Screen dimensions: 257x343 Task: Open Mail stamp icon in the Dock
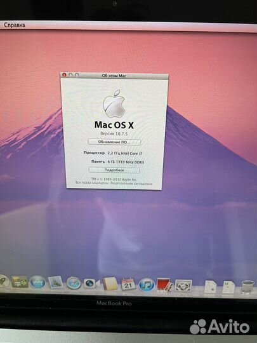tap(55, 282)
